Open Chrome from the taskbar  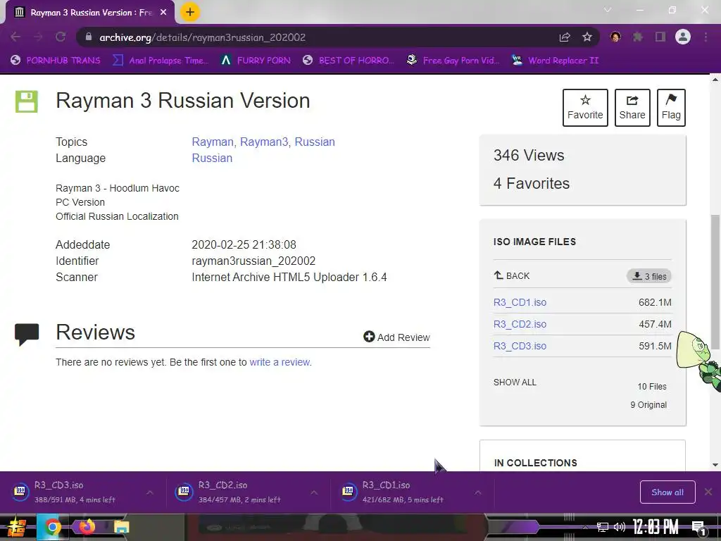tap(52, 527)
